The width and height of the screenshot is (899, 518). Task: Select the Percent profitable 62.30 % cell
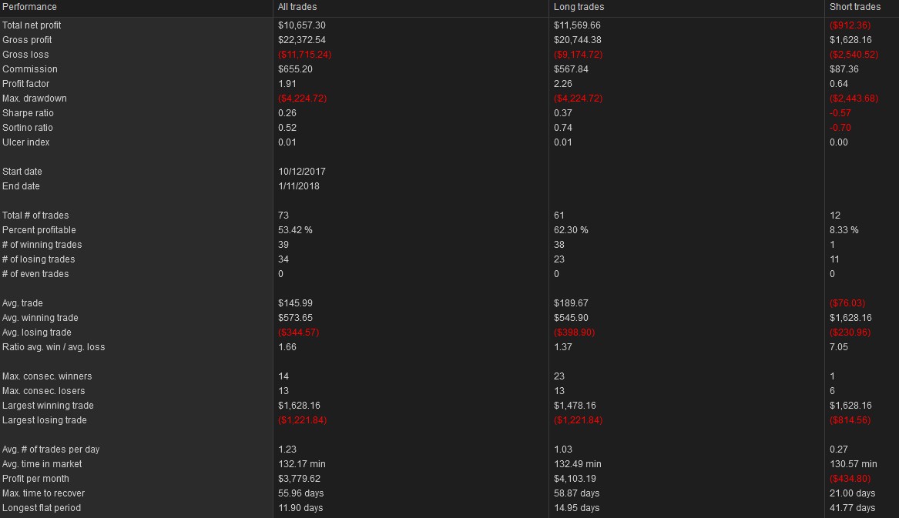(x=571, y=230)
